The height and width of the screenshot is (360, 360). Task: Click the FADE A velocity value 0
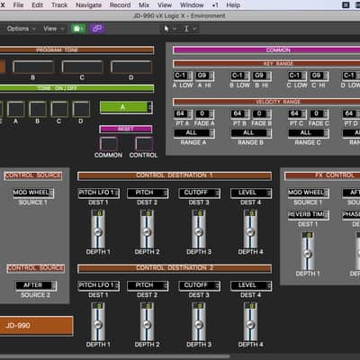point(204,114)
